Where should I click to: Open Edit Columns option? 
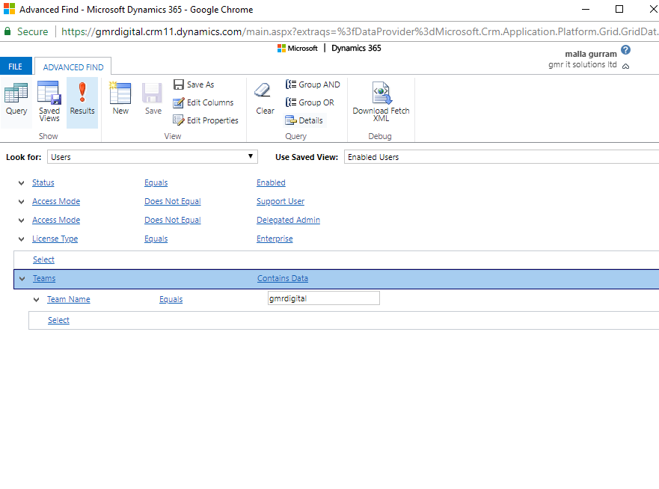203,102
